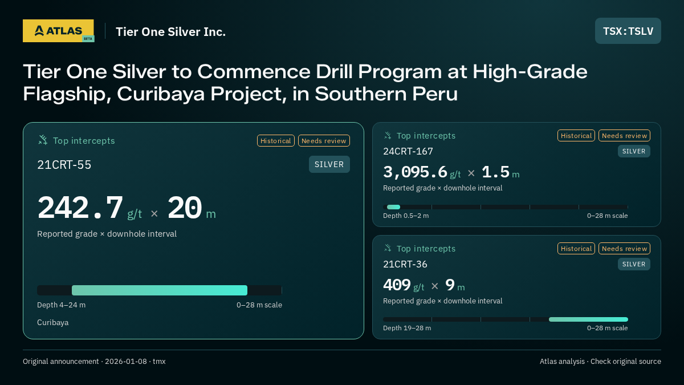Click drill icon in 24CRT-167 card
This screenshot has height=385, width=684.
pos(388,136)
